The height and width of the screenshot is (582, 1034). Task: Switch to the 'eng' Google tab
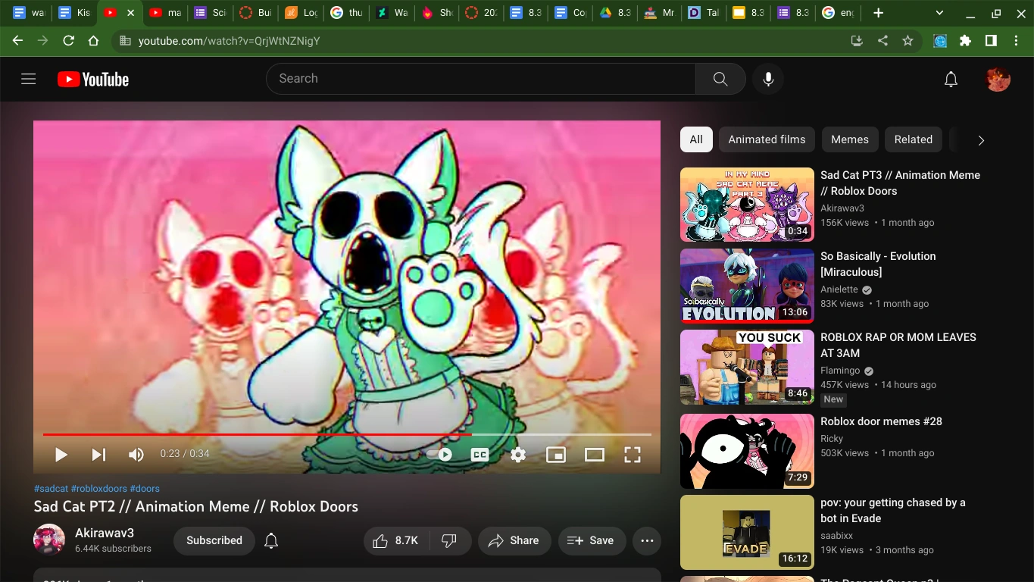(838, 13)
